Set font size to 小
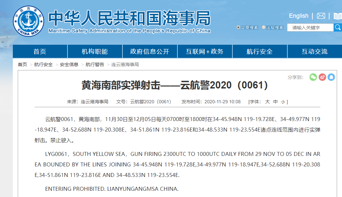The width and height of the screenshot is (342, 197). point(283,102)
